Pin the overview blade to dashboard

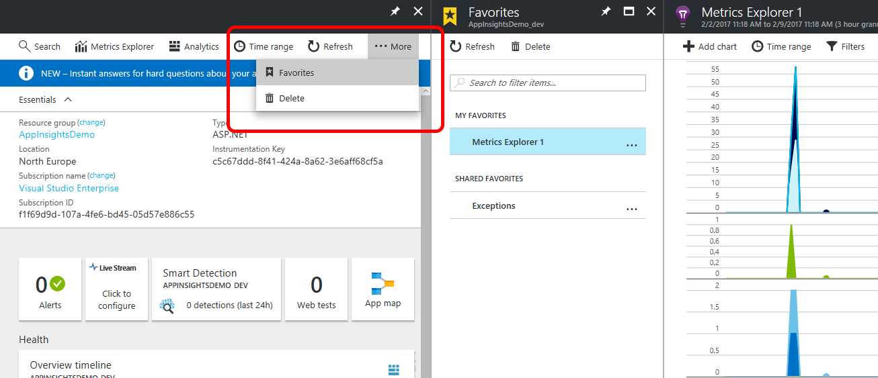point(397,11)
